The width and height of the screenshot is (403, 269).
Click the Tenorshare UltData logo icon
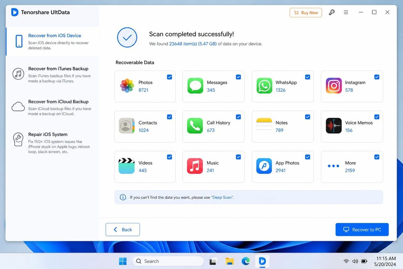pyautogui.click(x=15, y=12)
